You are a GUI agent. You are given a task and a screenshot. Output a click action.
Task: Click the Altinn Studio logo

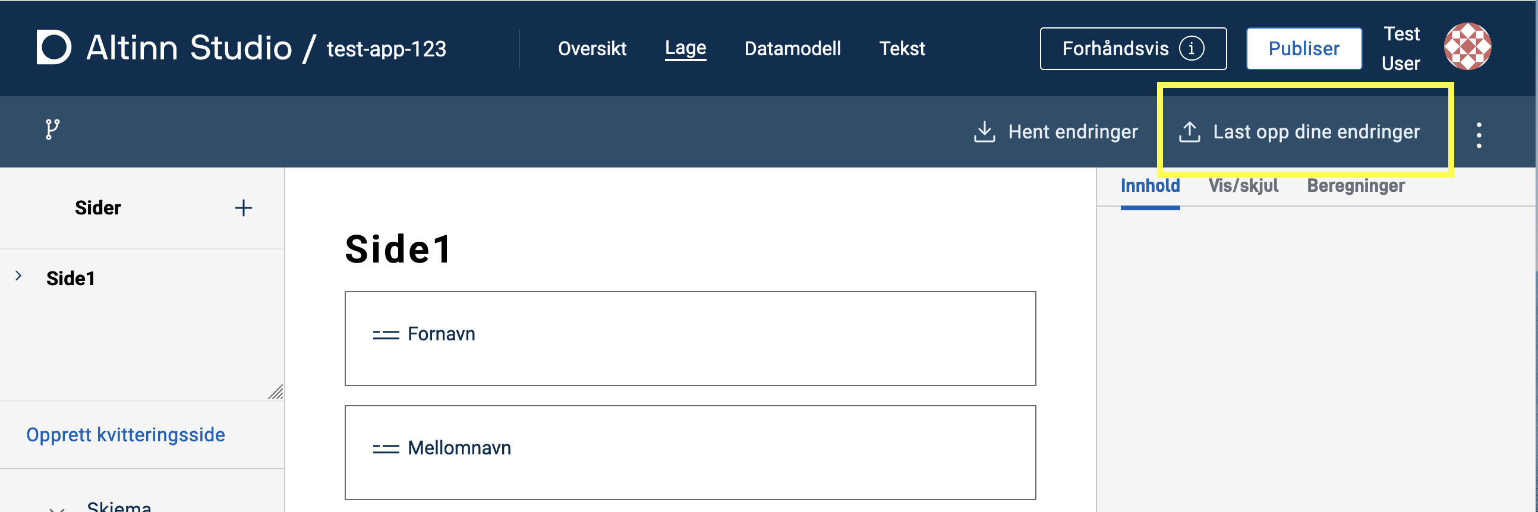pos(53,48)
